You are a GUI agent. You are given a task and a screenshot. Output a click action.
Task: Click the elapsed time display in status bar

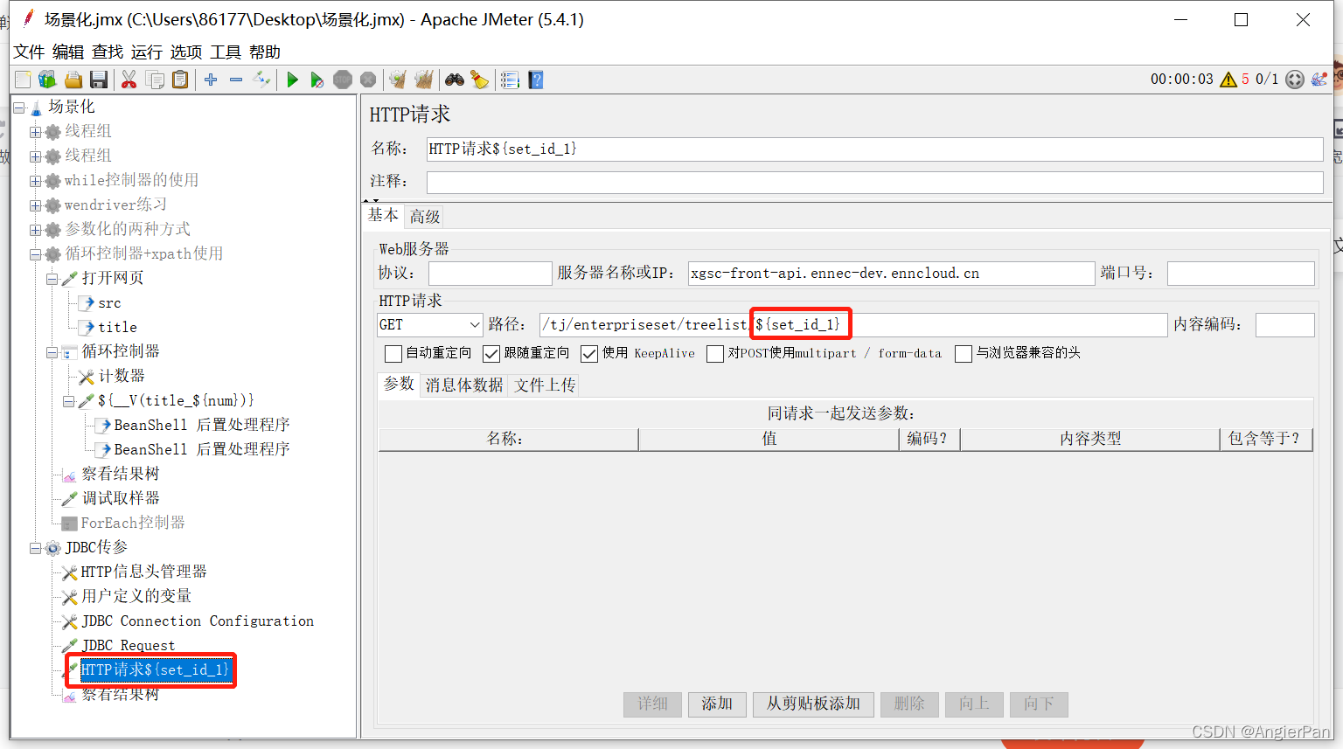[1182, 80]
